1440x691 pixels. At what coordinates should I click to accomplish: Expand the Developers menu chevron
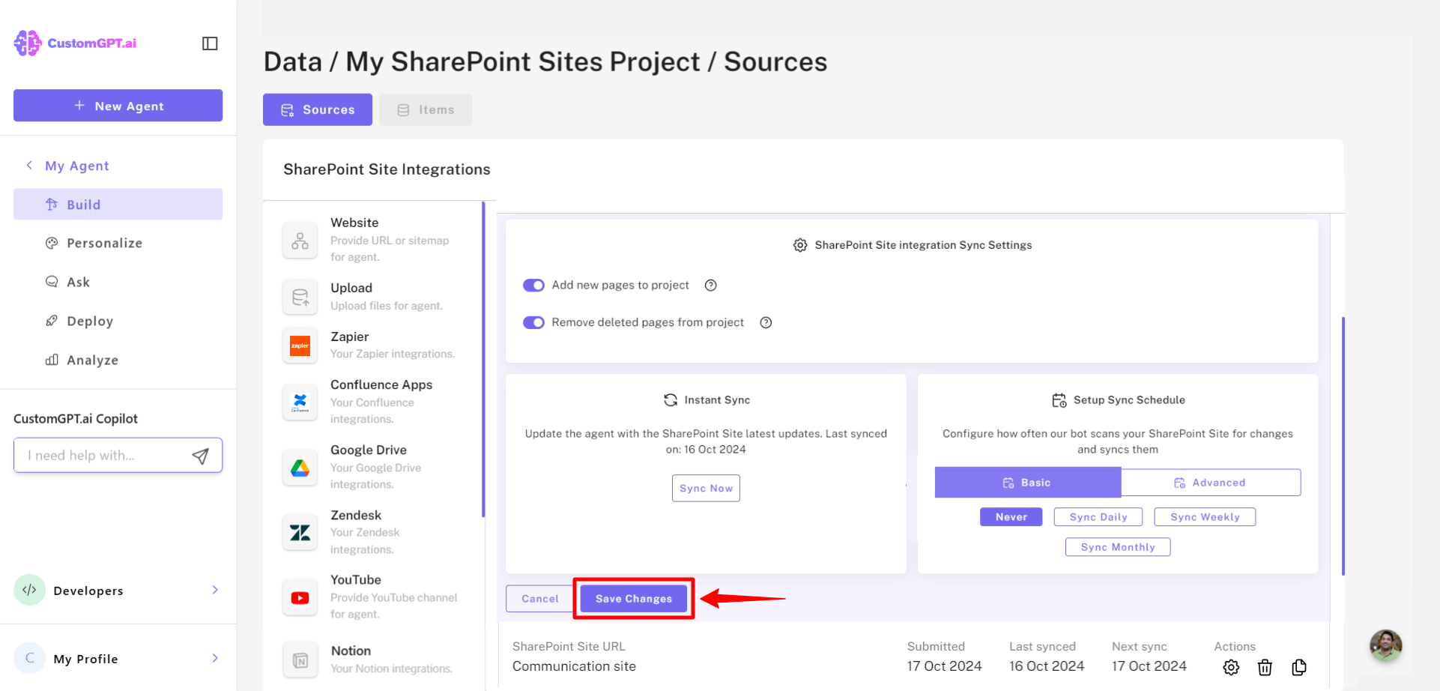point(215,590)
